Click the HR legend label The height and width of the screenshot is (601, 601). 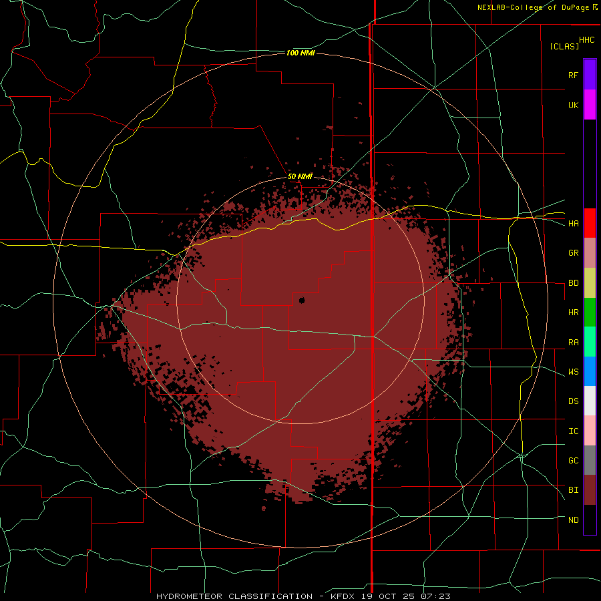pyautogui.click(x=573, y=313)
